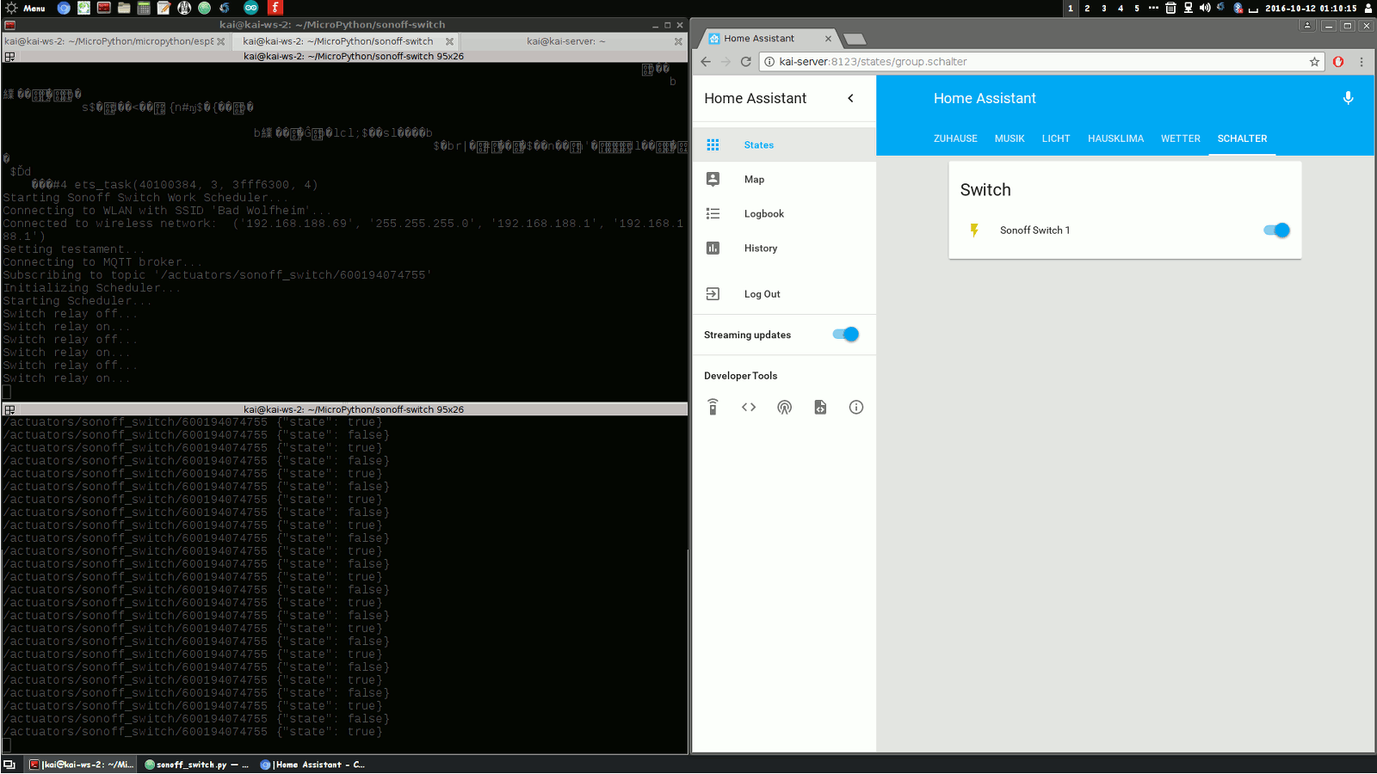
Task: Open the States view in the sidebar
Action: click(783, 145)
